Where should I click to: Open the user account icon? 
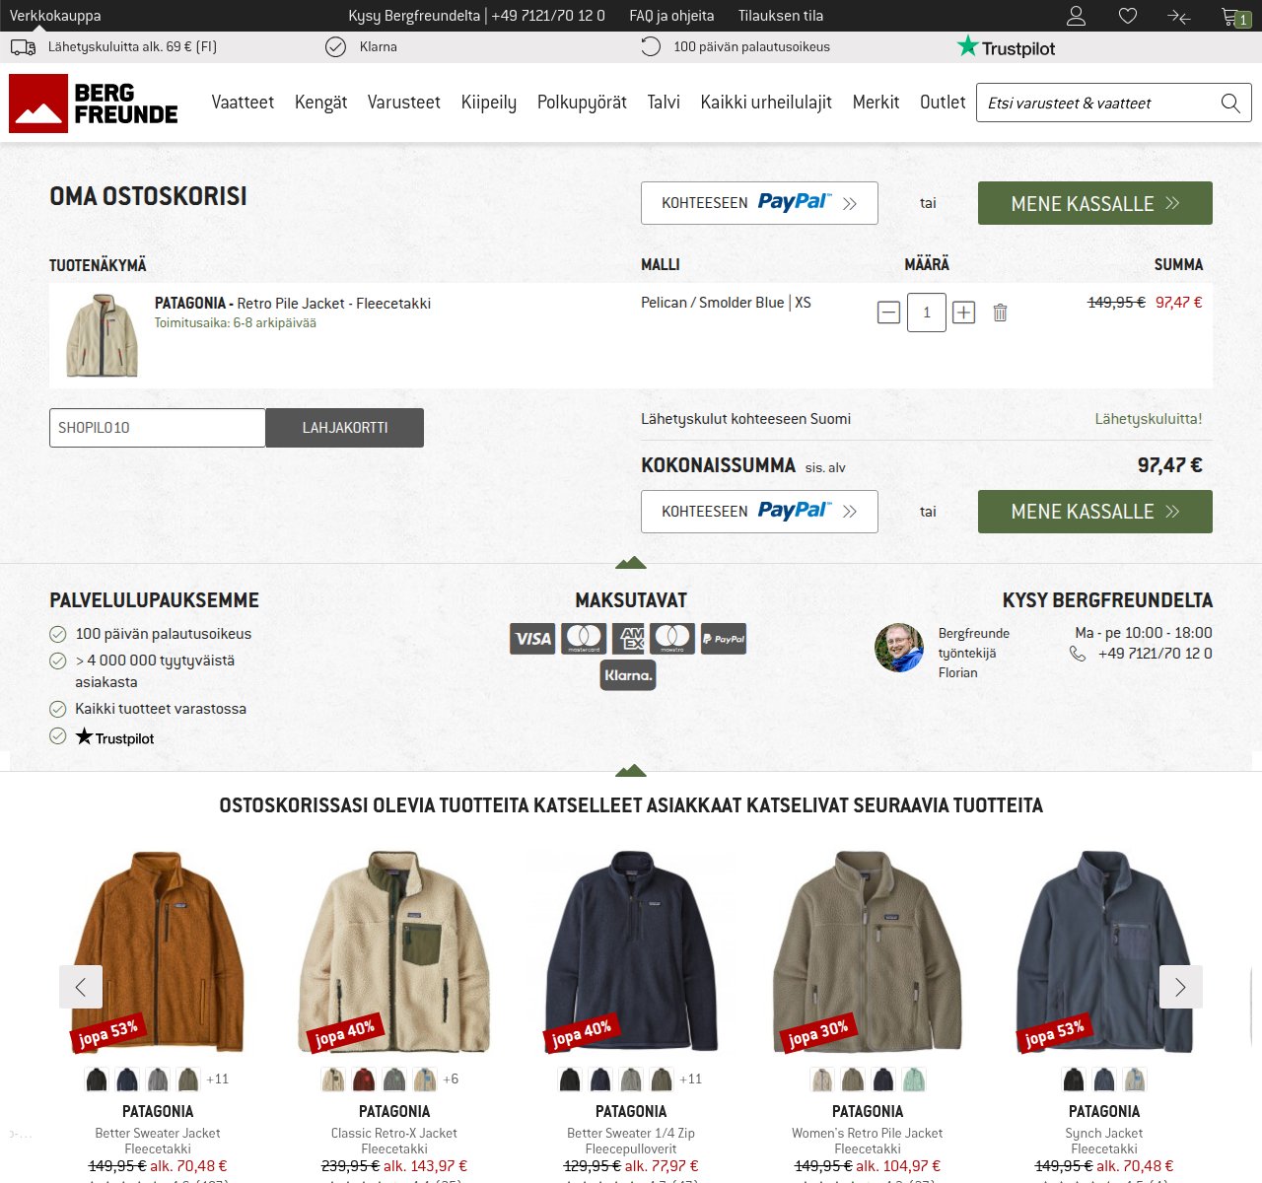coord(1077,16)
